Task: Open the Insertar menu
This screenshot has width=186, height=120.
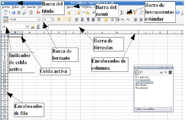Action: click(x=31, y=7)
